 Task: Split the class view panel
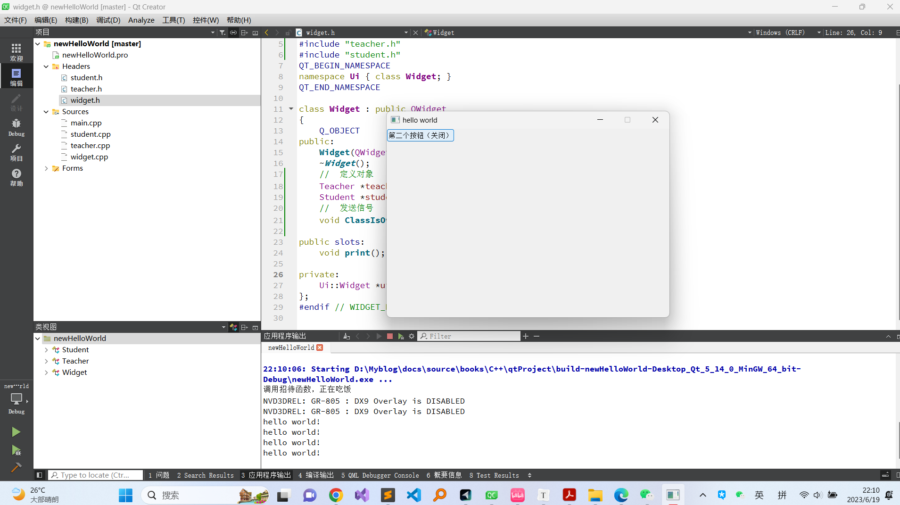(x=244, y=327)
